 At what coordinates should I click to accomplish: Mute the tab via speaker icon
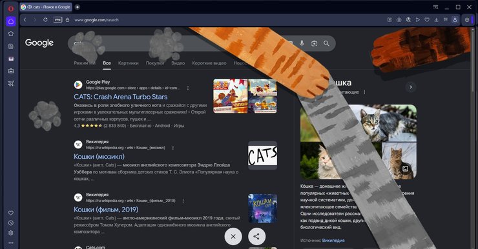point(30,7)
